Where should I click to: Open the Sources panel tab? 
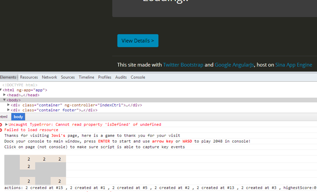(x=68, y=77)
